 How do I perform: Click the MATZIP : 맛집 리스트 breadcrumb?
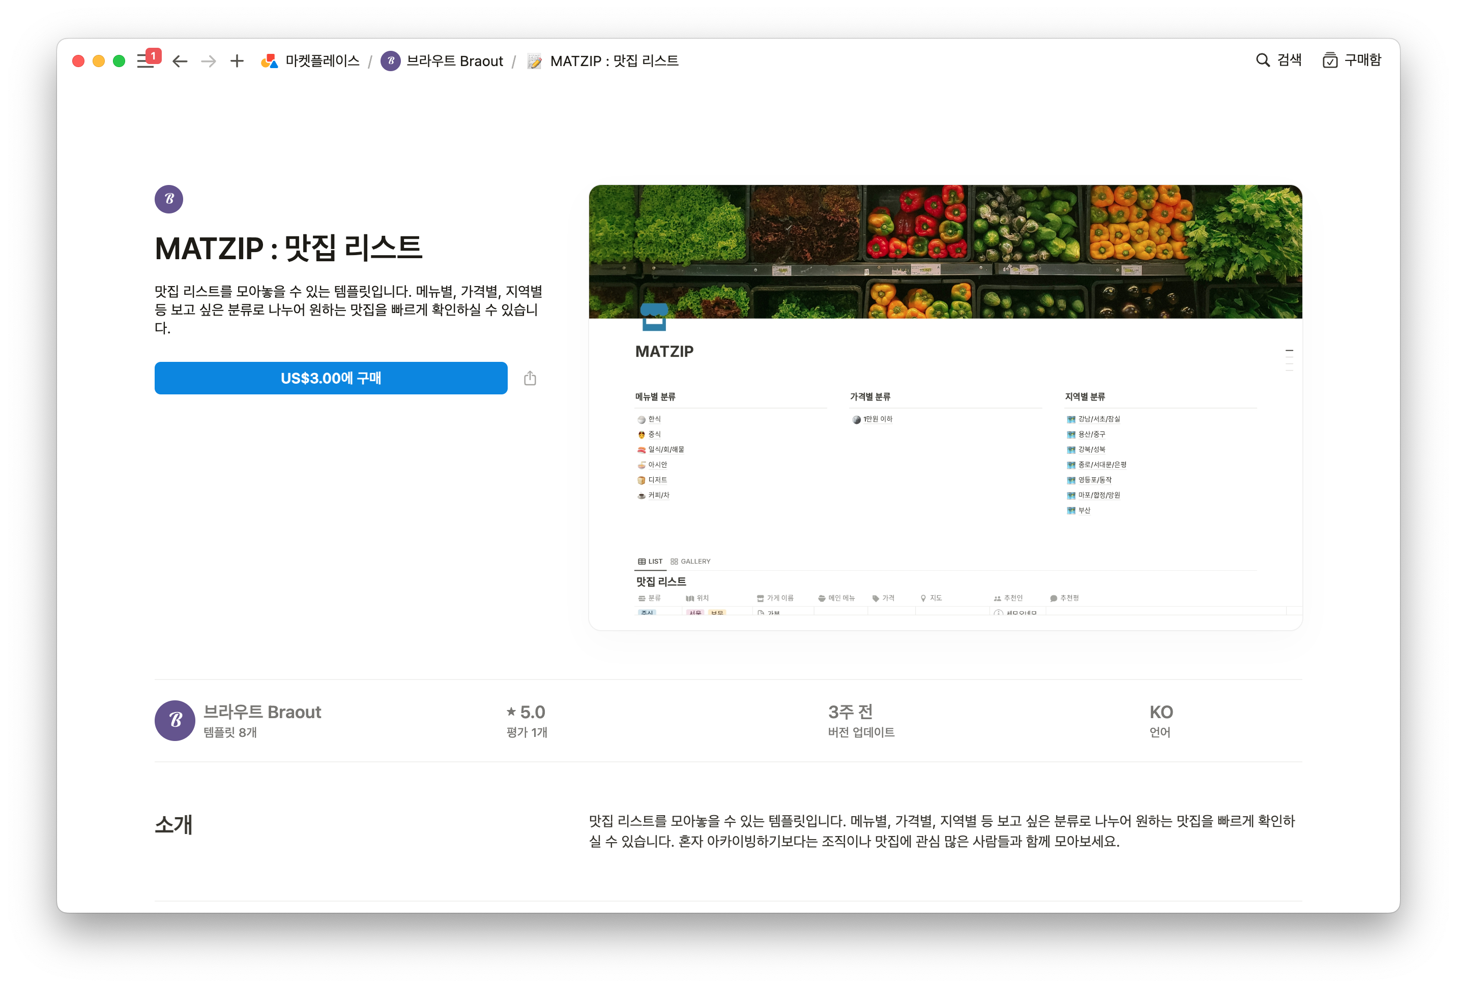(x=602, y=61)
